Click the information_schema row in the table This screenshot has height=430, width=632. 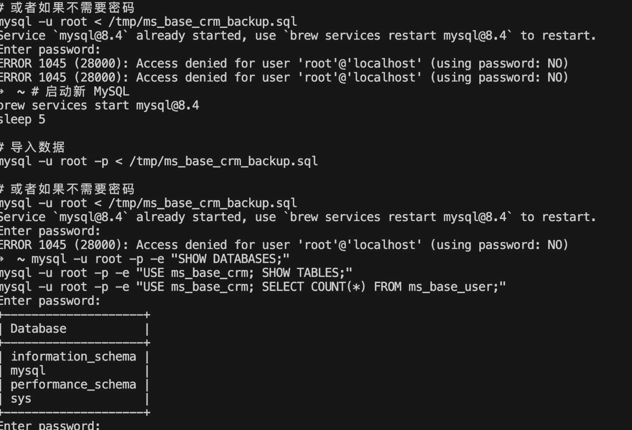point(73,357)
